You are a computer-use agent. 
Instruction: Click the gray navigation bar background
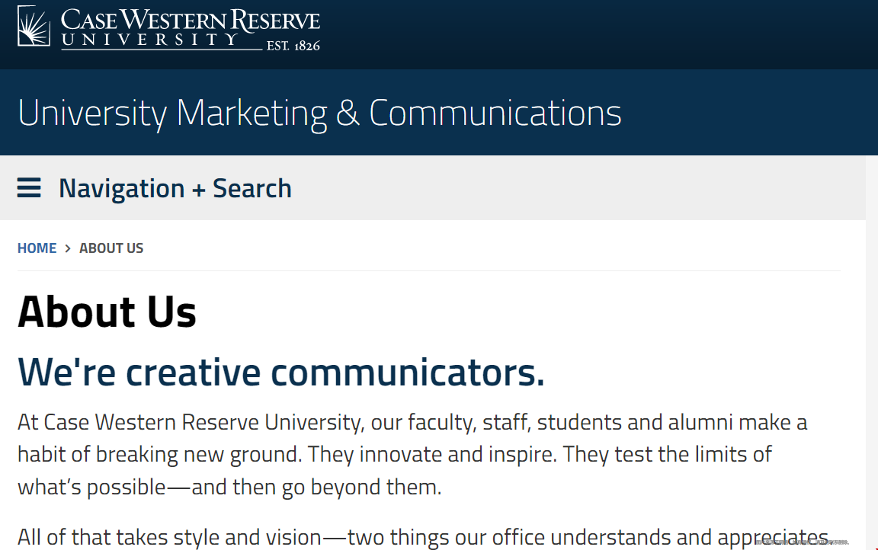coord(560,188)
